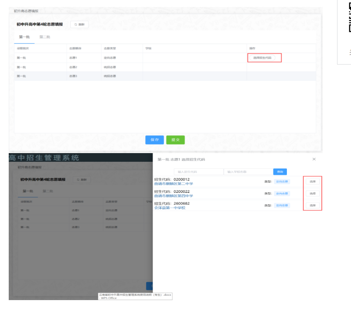The width and height of the screenshot is (351, 311).
Task: Switch to the 第二批 tab in the upper form
Action: (x=44, y=37)
